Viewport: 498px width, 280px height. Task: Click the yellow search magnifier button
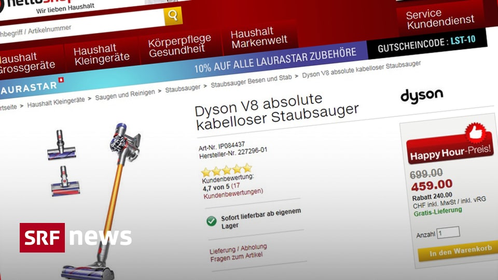click(x=173, y=16)
